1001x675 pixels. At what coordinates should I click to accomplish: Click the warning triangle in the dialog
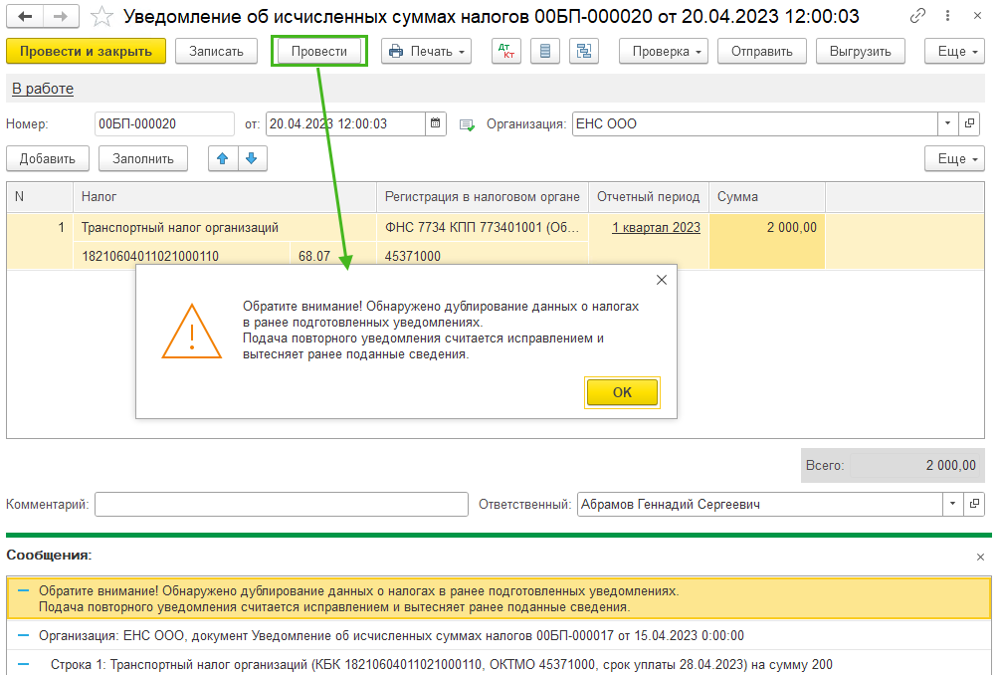[x=191, y=332]
